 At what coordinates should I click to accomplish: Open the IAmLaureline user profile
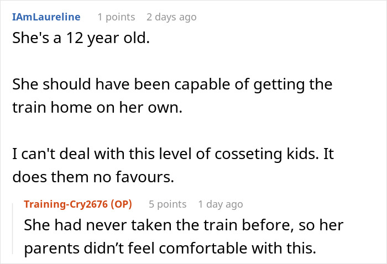point(46,17)
